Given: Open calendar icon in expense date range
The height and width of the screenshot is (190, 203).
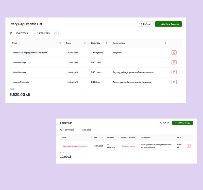Looking at the screenshot, I should click(x=56, y=33).
